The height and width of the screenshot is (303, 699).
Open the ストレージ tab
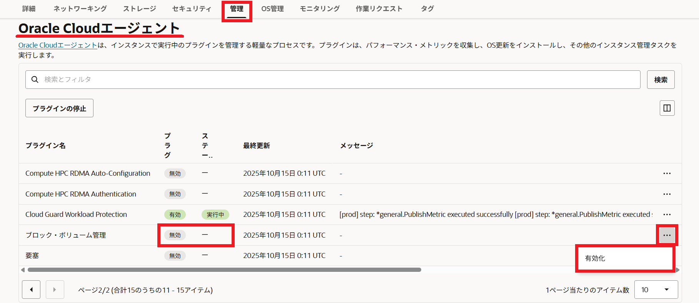click(140, 9)
